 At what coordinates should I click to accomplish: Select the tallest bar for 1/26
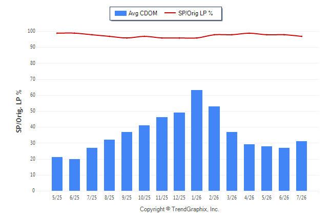pyautogui.click(x=197, y=140)
